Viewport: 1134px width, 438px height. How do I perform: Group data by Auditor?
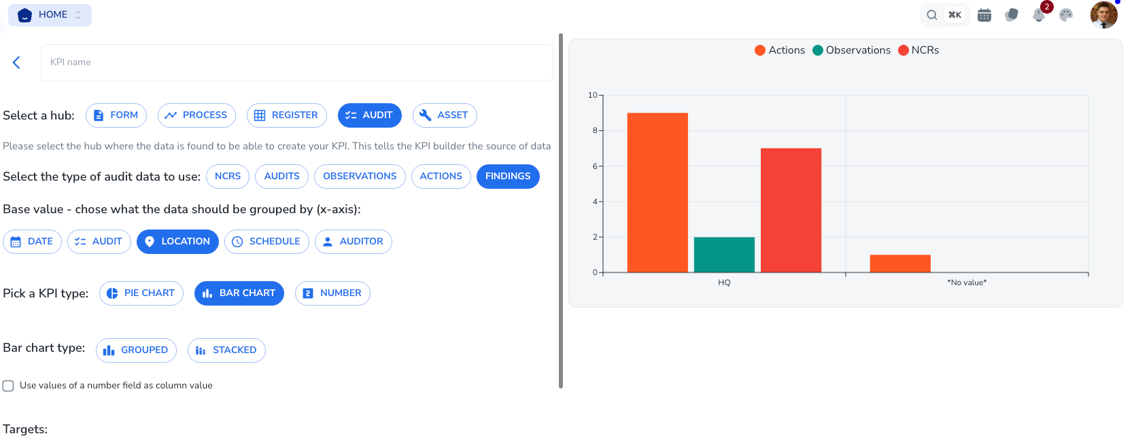click(x=354, y=242)
